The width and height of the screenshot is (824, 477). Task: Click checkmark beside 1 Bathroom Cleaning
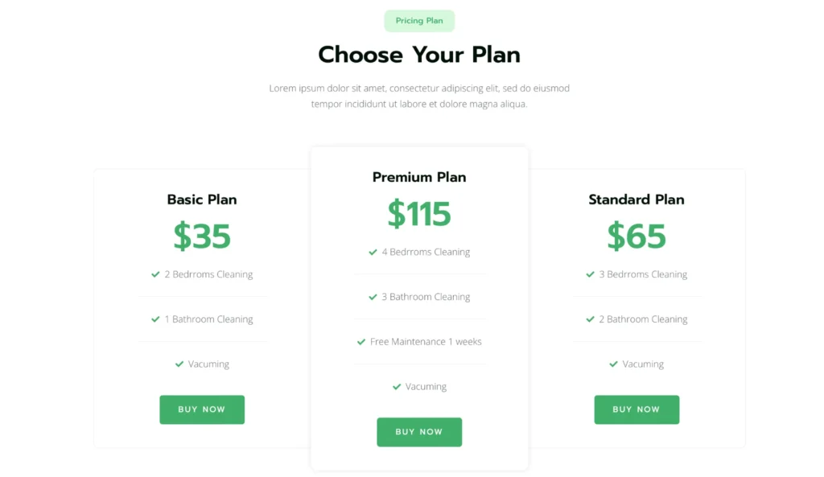pos(155,319)
